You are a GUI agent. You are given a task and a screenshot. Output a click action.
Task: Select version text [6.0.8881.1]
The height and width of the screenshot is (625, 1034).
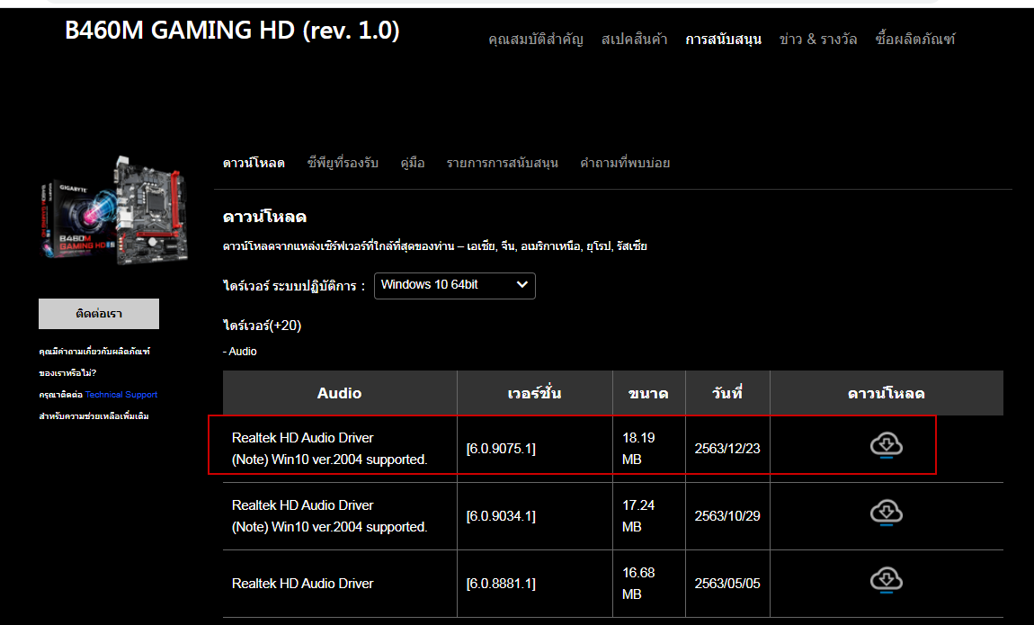coord(501,584)
